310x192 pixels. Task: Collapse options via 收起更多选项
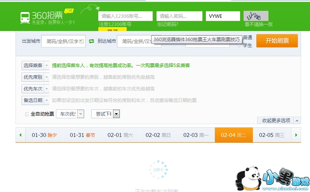[276, 120]
